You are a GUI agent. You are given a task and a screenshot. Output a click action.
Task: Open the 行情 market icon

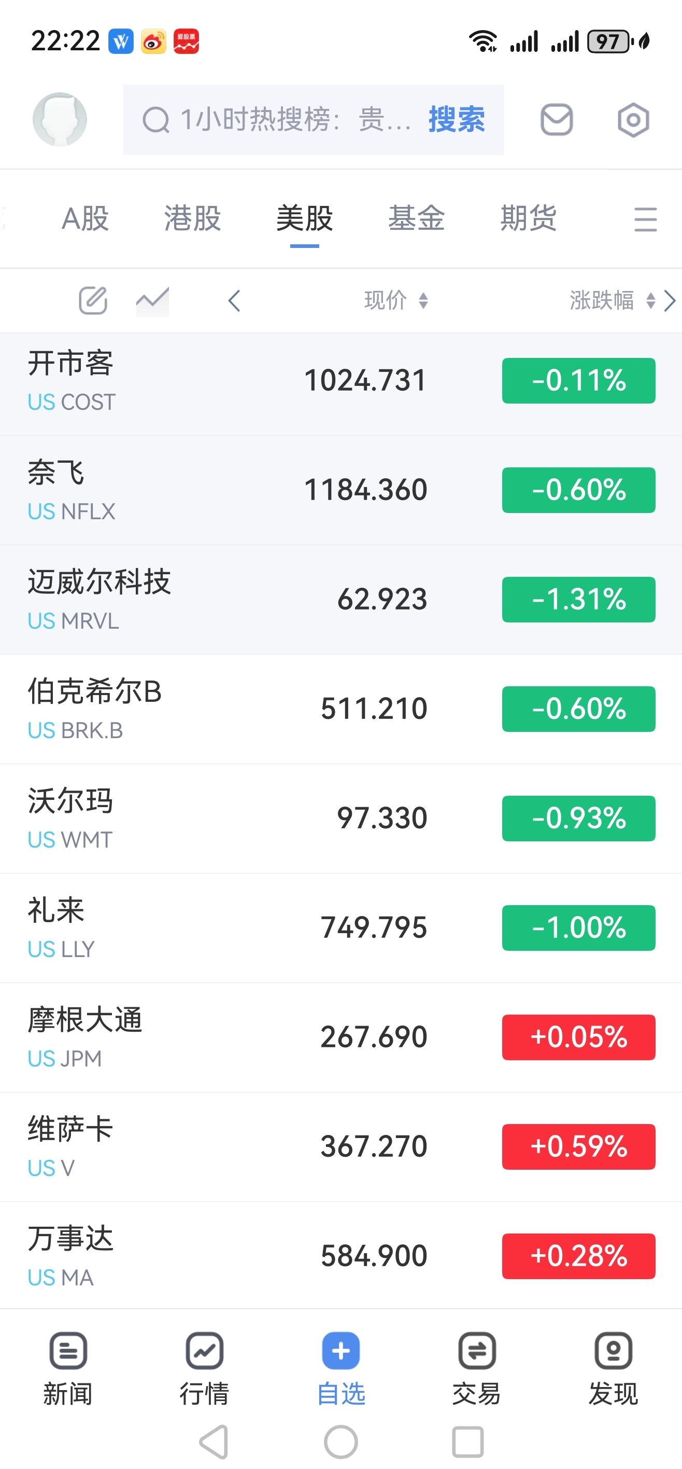(x=204, y=1350)
